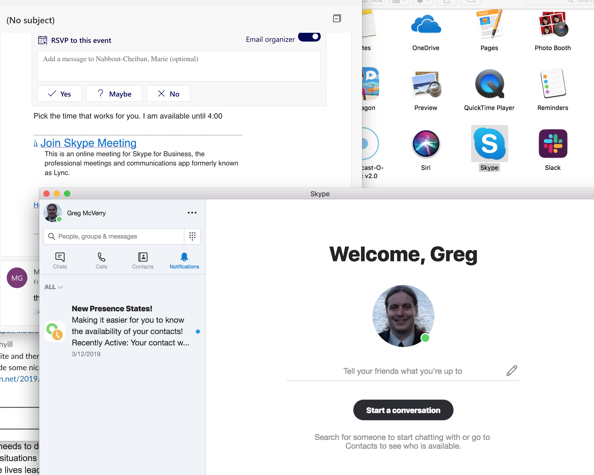Click the pencil icon to edit mood message
This screenshot has height=475, width=594.
click(x=512, y=371)
